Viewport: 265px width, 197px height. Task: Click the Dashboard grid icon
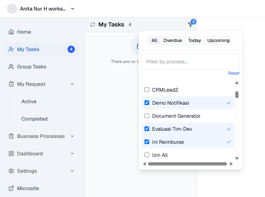11,154
